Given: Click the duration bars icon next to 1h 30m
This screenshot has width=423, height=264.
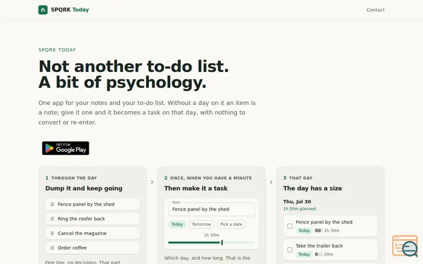Looking at the screenshot, I should (x=319, y=231).
